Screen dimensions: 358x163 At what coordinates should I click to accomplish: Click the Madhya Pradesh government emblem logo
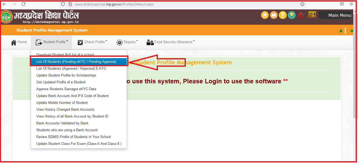click(6, 17)
